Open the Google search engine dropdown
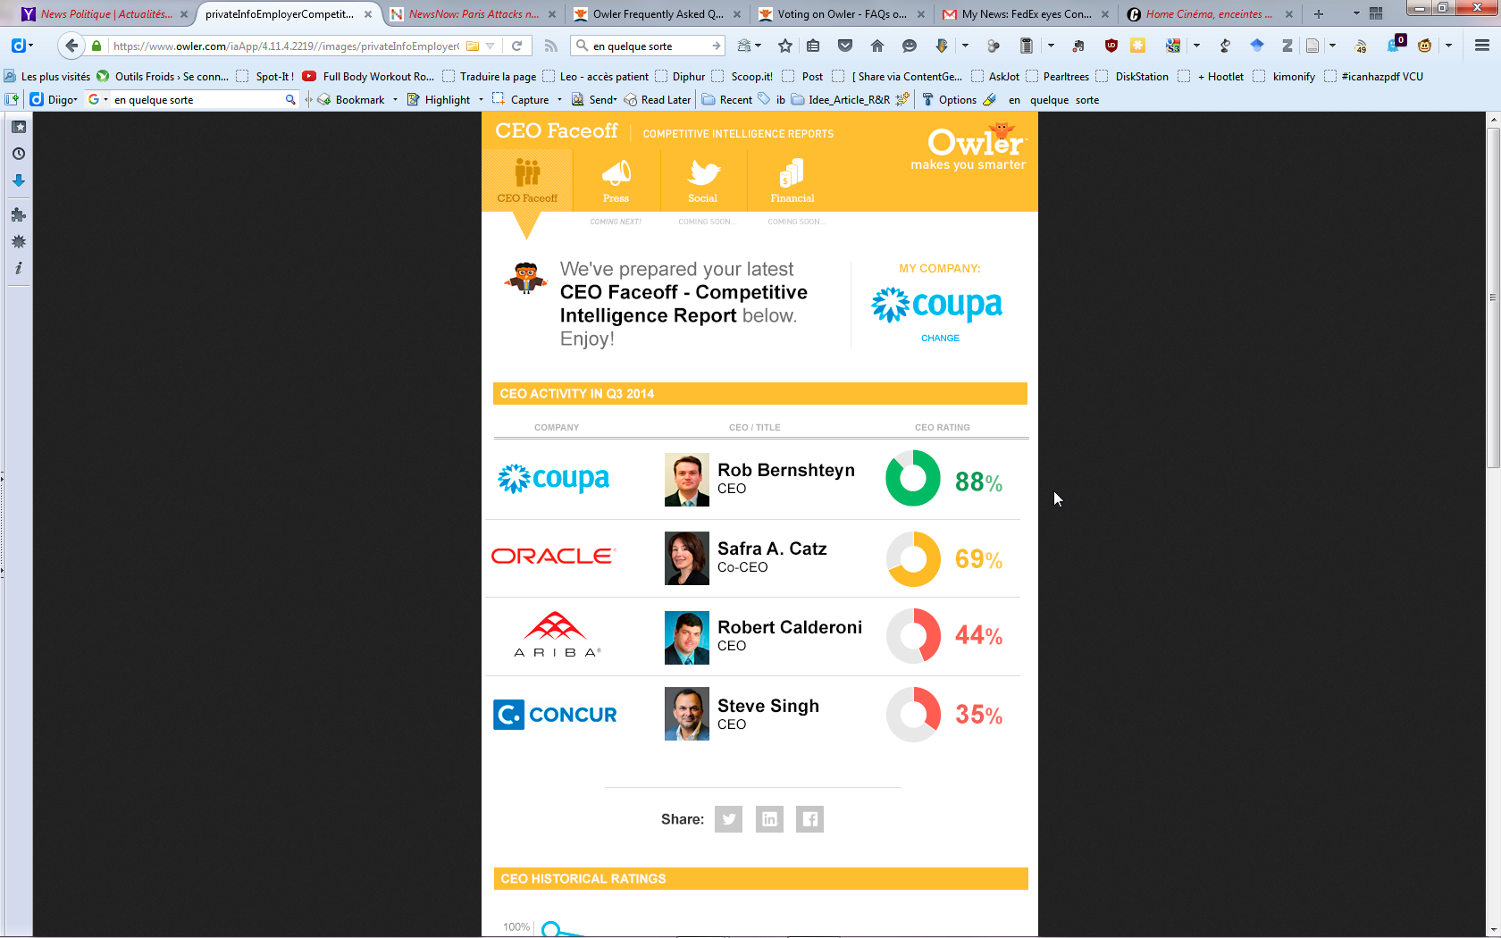Viewport: 1501px width, 938px height. [97, 99]
